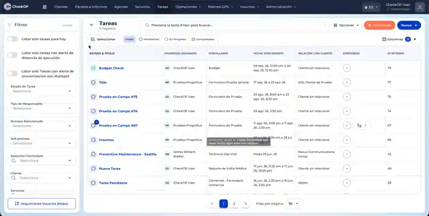Viewport: 429px width, 216px height.
Task: Filter by En Progreso tab
Action: pyautogui.click(x=175, y=39)
